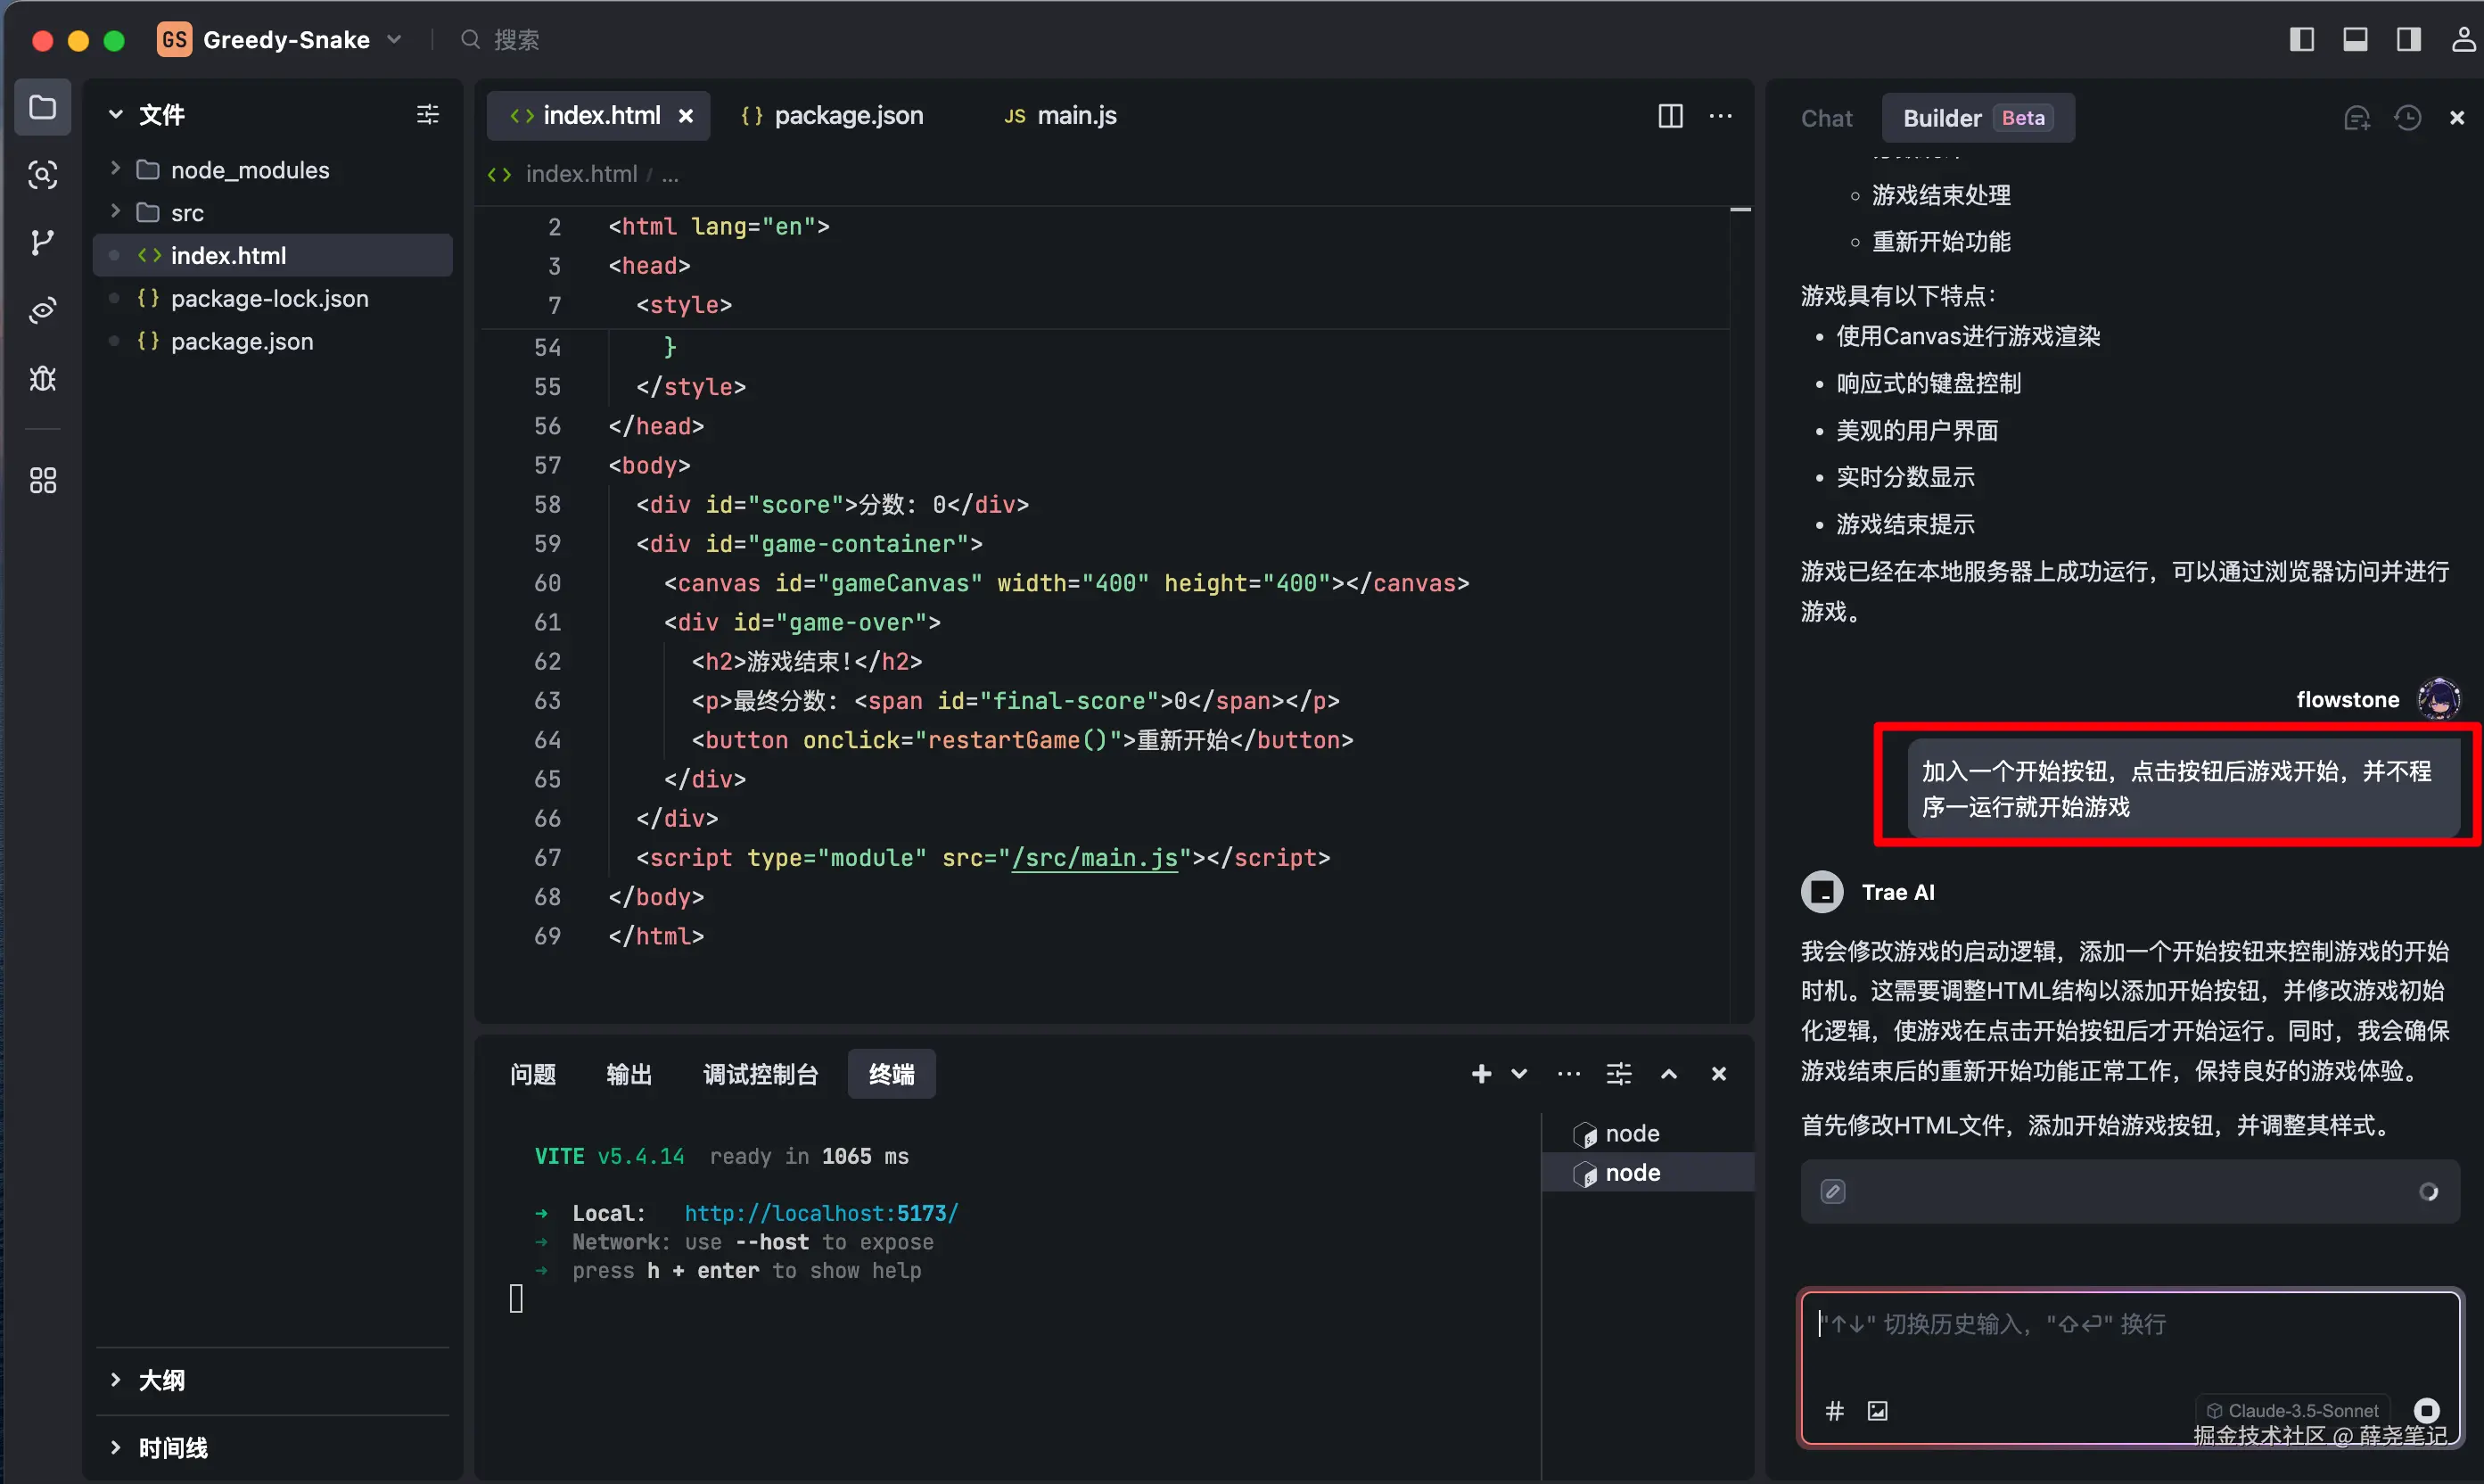
Task: Open the extensions grid icon
Action: 42,481
